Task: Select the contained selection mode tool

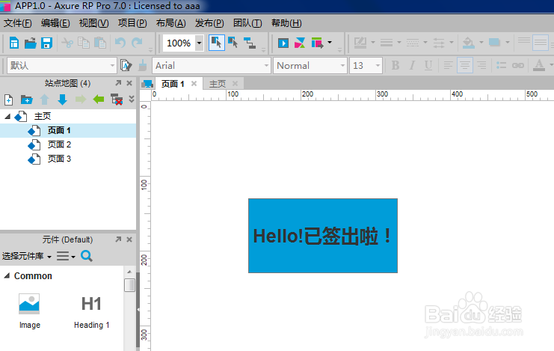Action: click(233, 43)
